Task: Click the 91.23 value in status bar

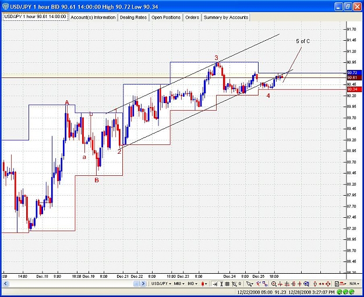Action: pos(280,292)
